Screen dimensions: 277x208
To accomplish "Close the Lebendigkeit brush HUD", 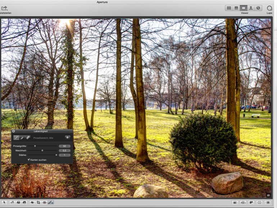I will pos(13,131).
